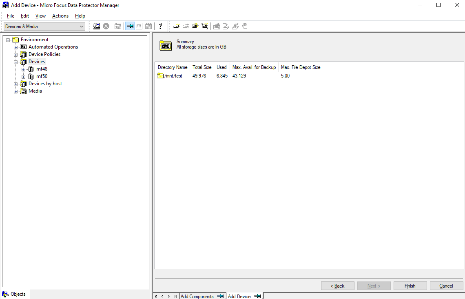Viewport: 465px width, 299px height.
Task: Click the 5.00 file depot size value
Action: pos(285,75)
